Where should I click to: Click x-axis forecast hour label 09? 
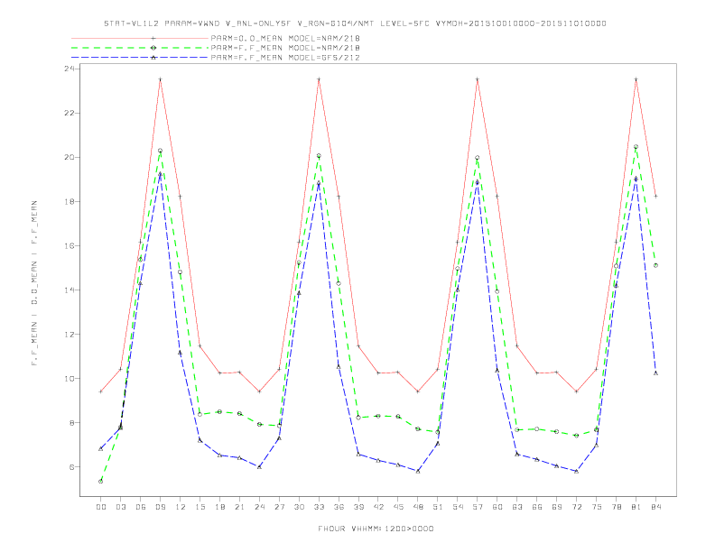(160, 507)
